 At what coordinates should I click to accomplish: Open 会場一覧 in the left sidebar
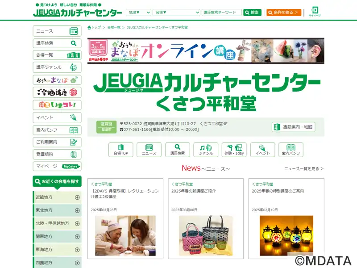pos(57,55)
